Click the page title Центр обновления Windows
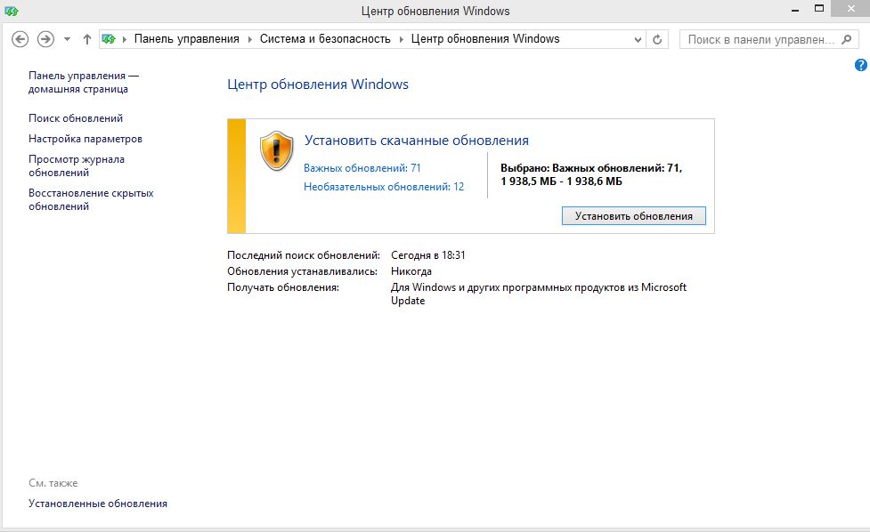The width and height of the screenshot is (870, 532). point(318,85)
